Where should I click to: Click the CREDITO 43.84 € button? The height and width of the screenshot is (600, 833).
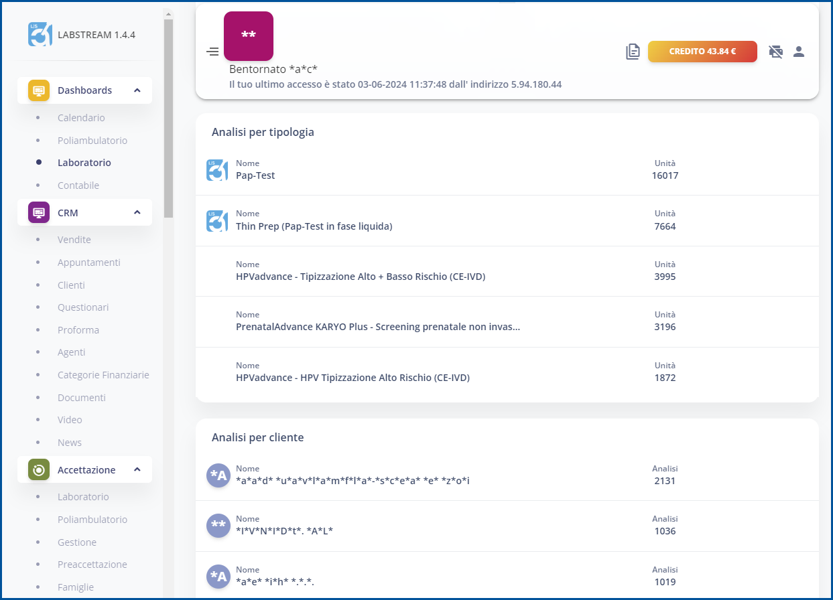pos(702,52)
